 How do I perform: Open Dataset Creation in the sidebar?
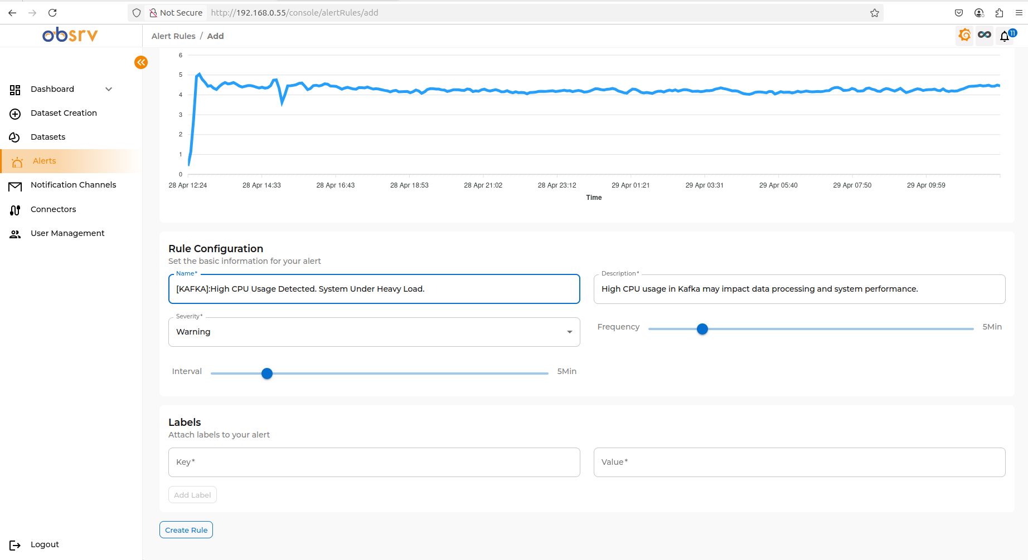click(64, 113)
